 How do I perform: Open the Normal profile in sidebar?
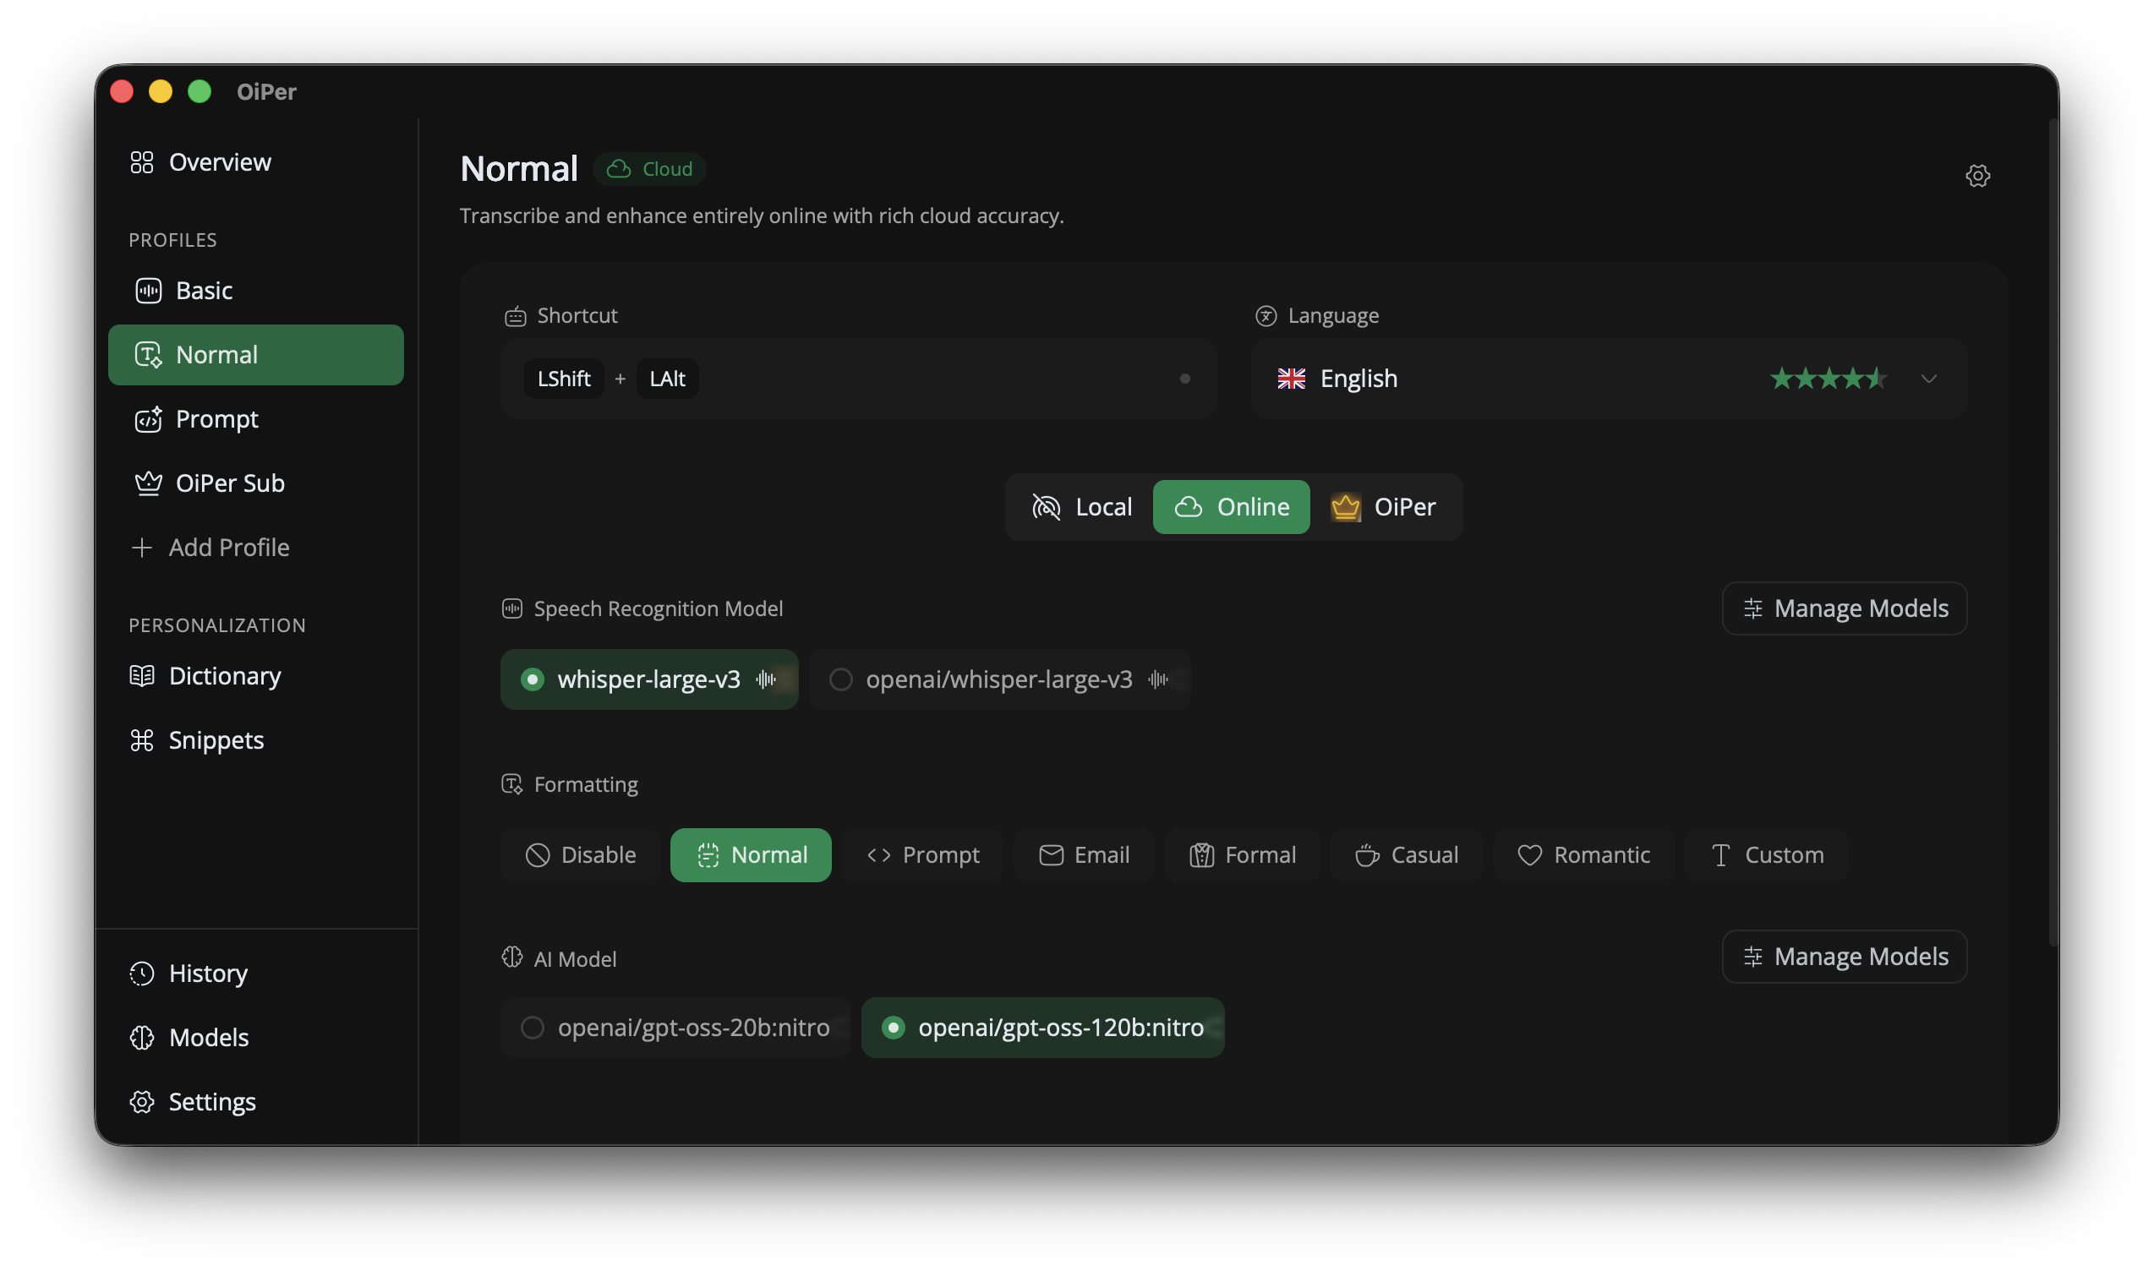coord(256,355)
